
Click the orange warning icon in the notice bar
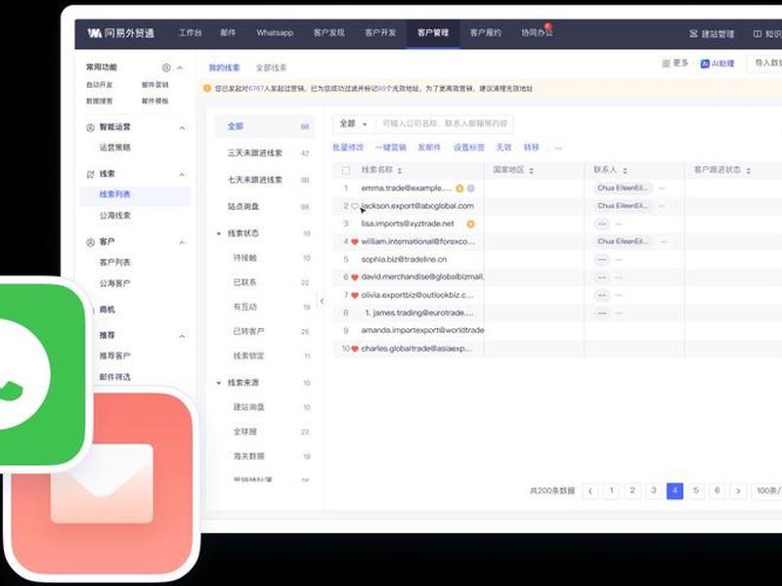pos(207,88)
